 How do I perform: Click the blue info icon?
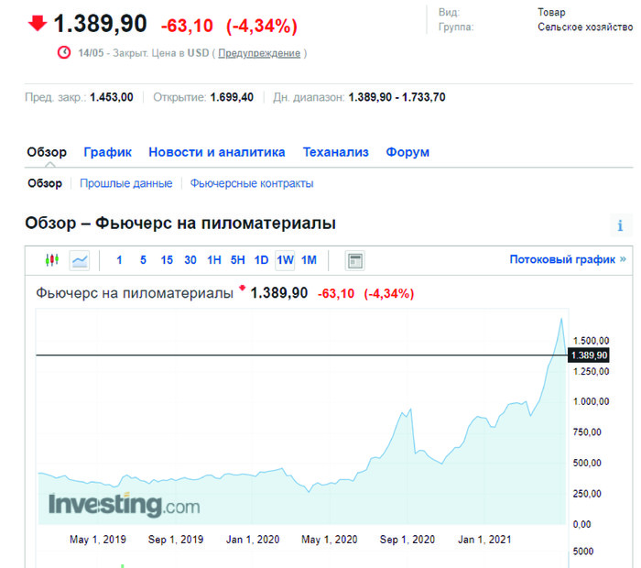pos(620,225)
